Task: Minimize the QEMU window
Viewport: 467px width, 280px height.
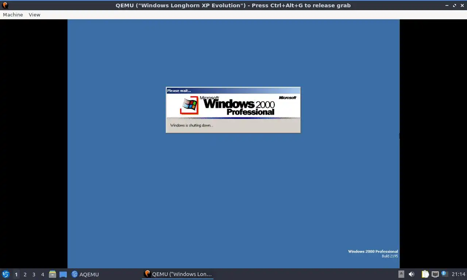Action: point(447,5)
